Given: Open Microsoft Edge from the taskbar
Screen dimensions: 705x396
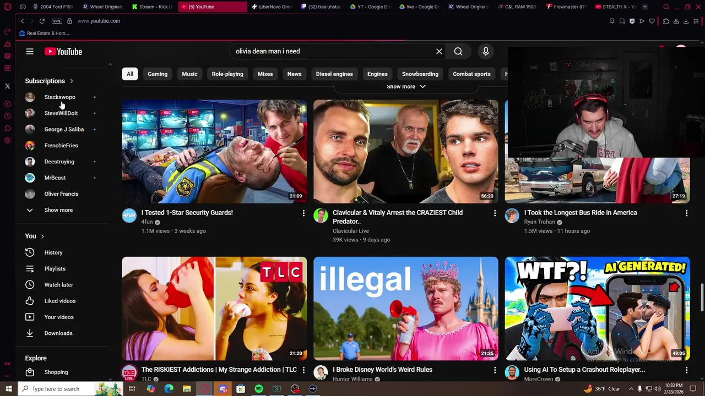Looking at the screenshot, I should [x=169, y=389].
